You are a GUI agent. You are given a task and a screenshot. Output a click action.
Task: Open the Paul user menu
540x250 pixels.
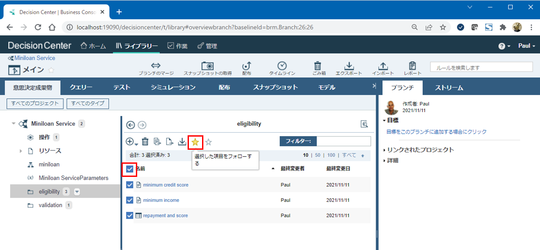527,46
